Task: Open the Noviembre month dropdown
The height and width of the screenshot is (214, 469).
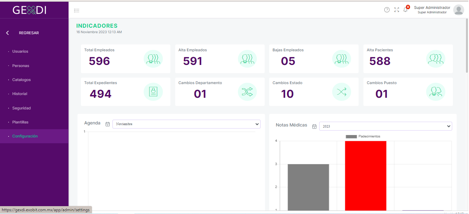Action: (x=186, y=124)
